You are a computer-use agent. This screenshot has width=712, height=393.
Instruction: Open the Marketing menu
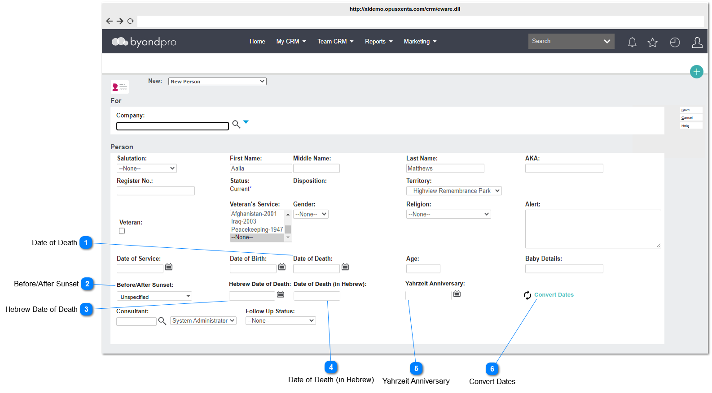[x=420, y=42]
